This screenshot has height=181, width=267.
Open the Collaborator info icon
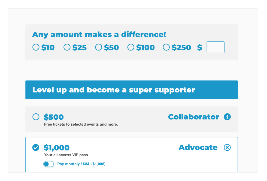coord(227,117)
